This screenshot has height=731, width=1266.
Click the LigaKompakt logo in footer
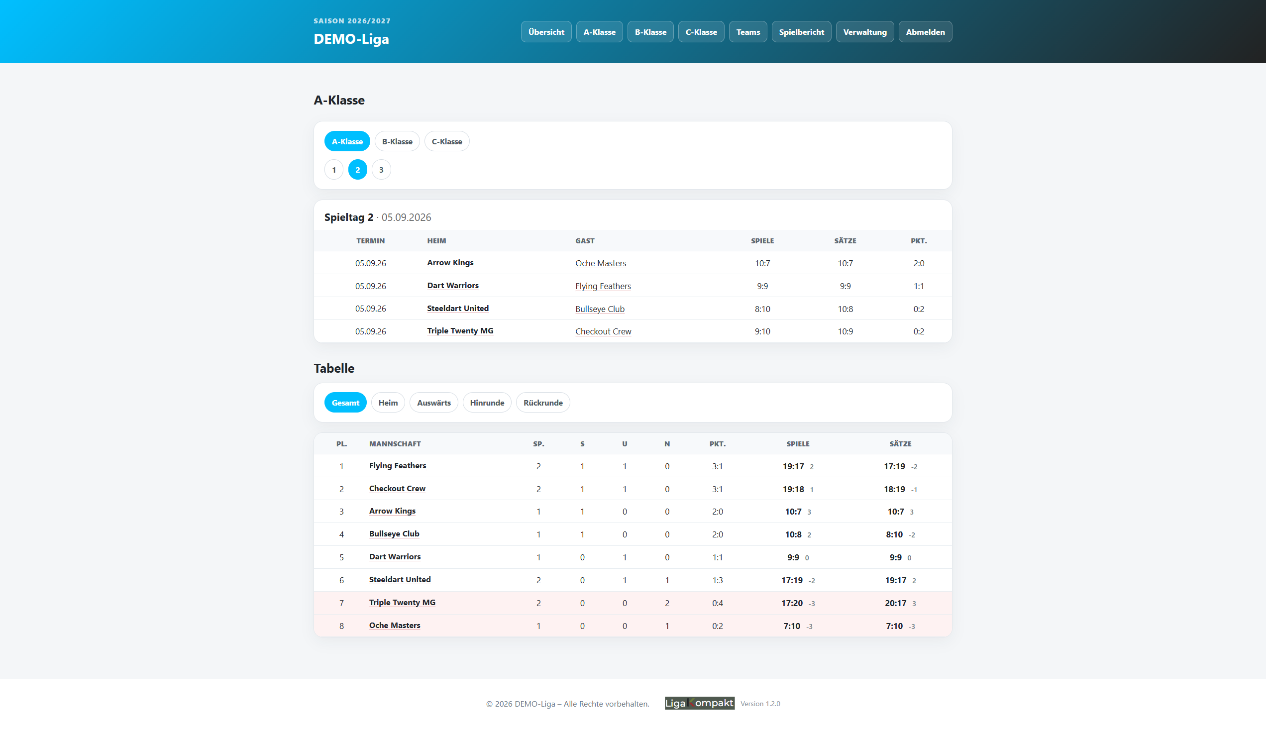click(699, 703)
